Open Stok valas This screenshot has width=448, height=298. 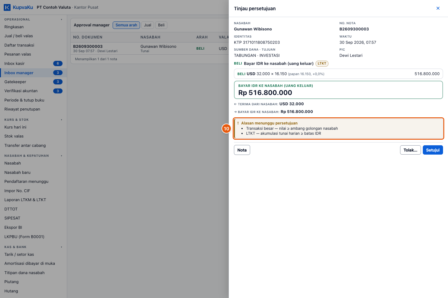[x=33, y=136]
